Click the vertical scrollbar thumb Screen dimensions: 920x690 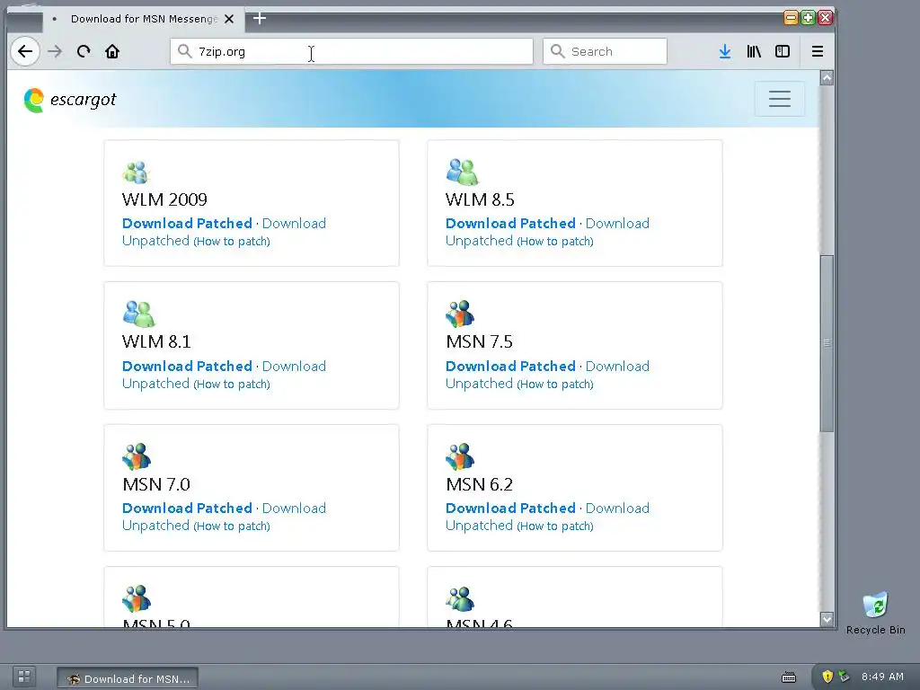click(x=827, y=344)
